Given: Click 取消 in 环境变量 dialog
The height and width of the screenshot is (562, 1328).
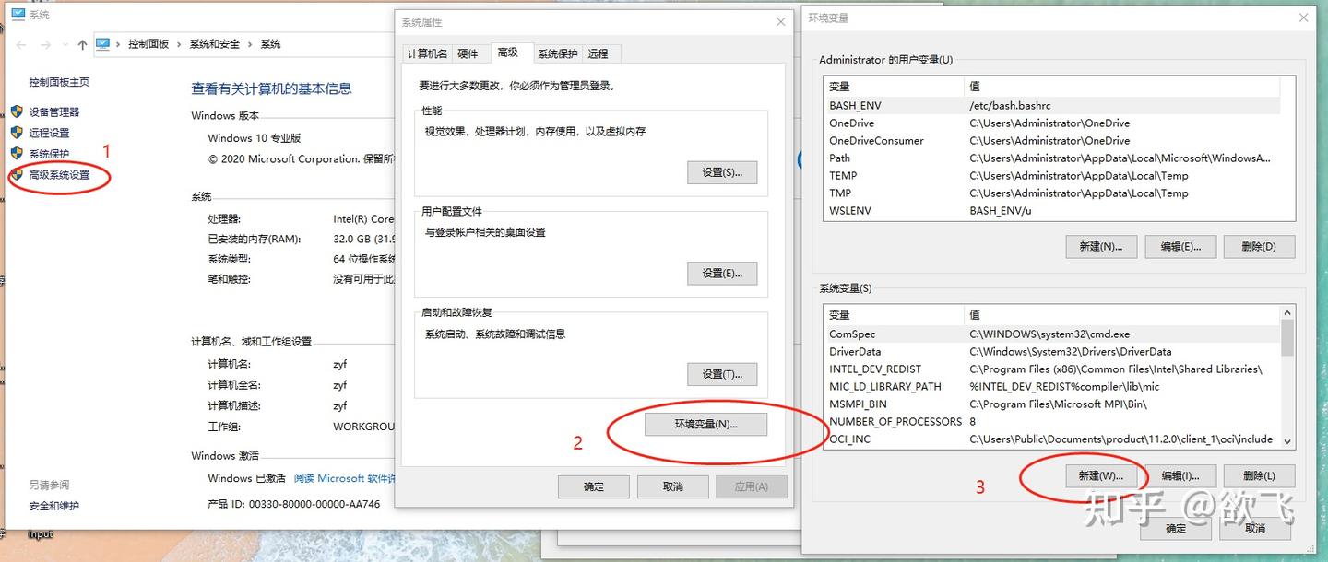Looking at the screenshot, I should [x=1255, y=529].
